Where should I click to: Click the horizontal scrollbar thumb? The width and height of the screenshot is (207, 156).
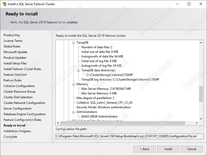click(123, 123)
